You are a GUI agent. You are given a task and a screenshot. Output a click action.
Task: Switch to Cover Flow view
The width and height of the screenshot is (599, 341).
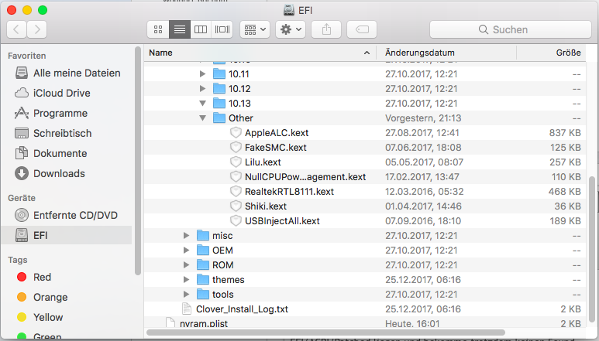click(x=222, y=29)
